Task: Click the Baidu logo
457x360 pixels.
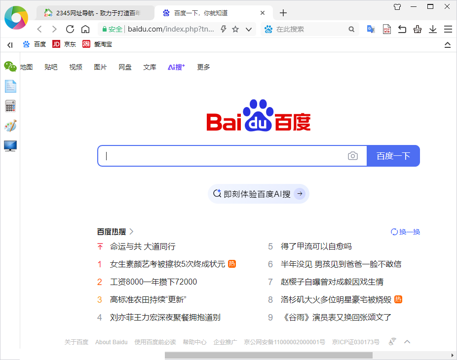Action: 259,115
